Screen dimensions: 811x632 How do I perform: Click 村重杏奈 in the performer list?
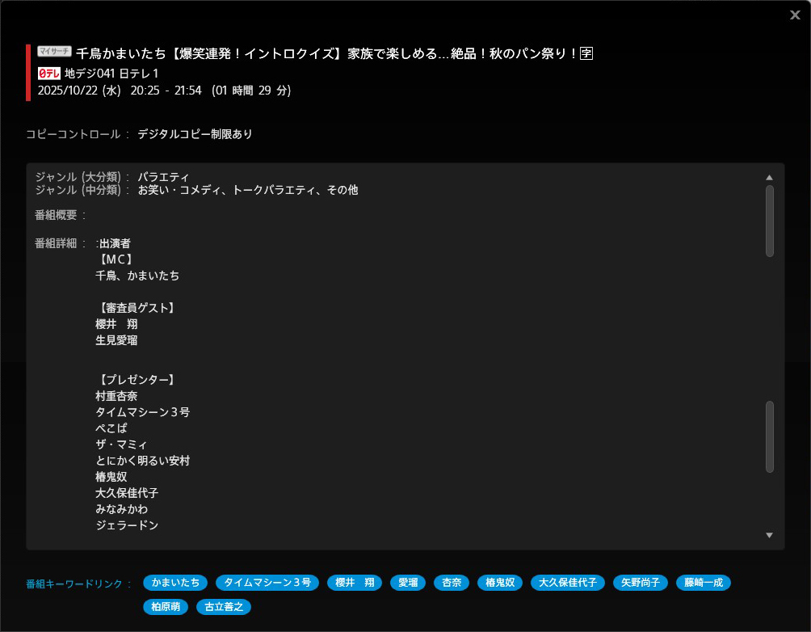point(116,396)
